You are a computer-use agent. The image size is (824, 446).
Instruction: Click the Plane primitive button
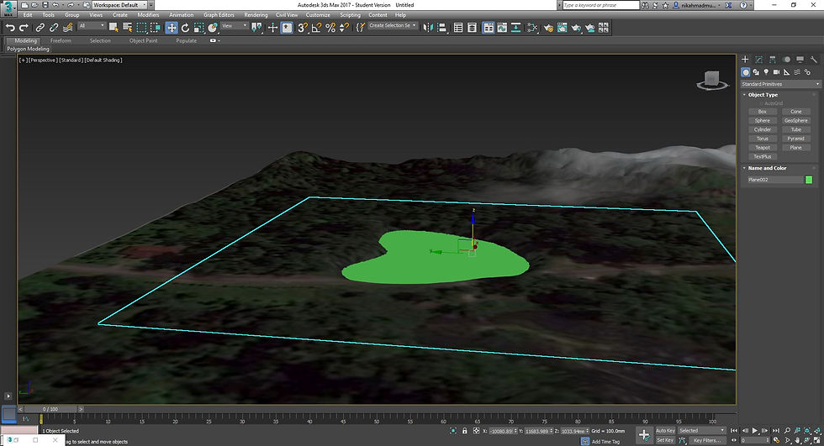click(795, 148)
